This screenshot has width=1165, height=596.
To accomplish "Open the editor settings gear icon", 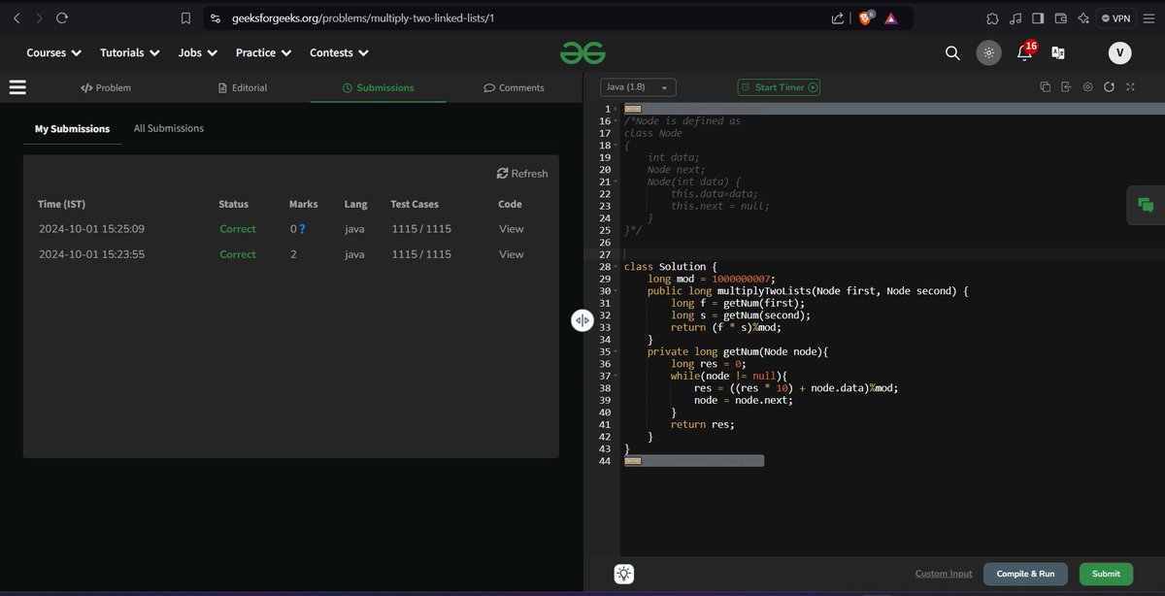I will [1087, 87].
